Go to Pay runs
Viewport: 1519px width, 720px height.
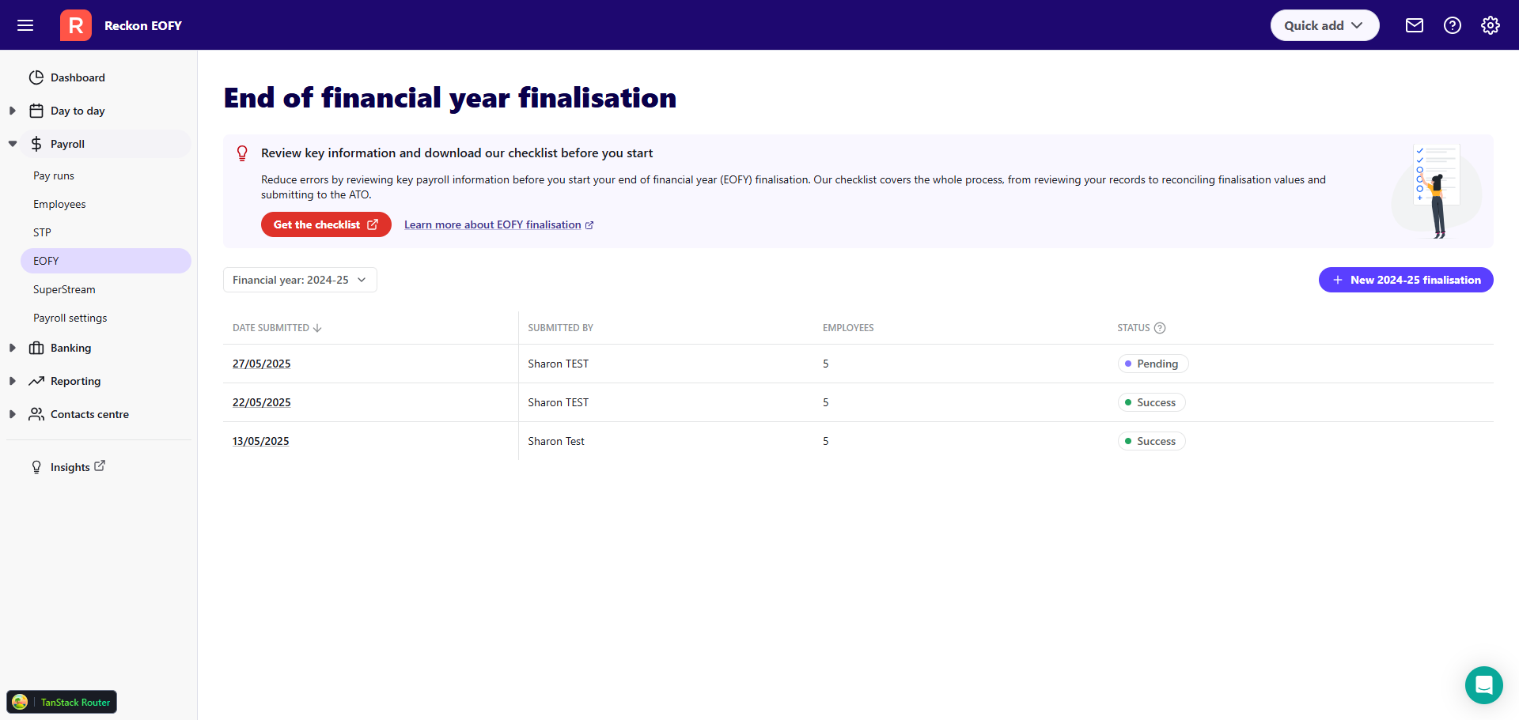(x=54, y=175)
